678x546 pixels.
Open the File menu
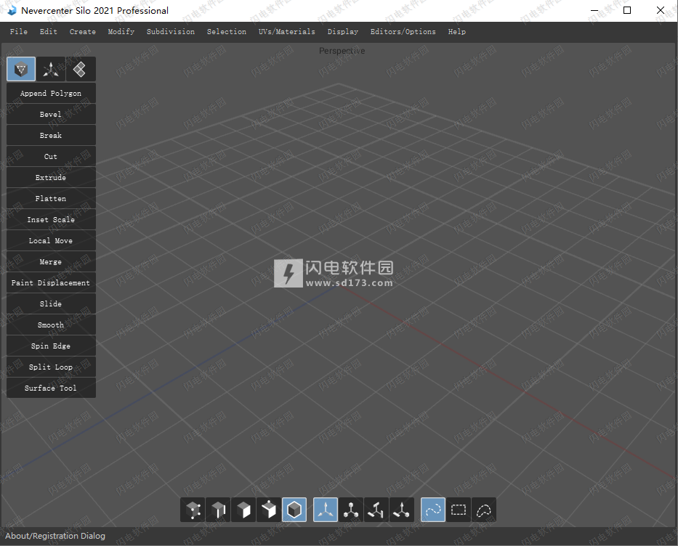pyautogui.click(x=19, y=31)
